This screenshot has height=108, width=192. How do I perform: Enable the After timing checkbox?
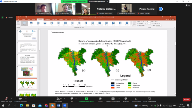pyautogui.click(x=152, y=25)
